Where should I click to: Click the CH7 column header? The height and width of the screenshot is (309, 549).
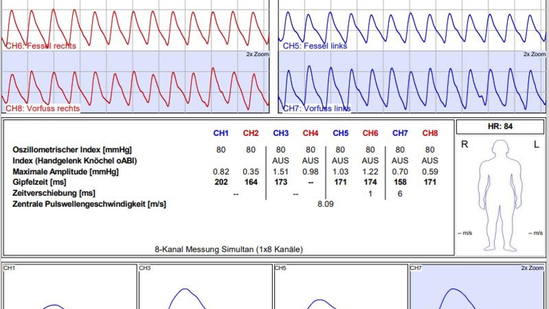[x=400, y=133]
